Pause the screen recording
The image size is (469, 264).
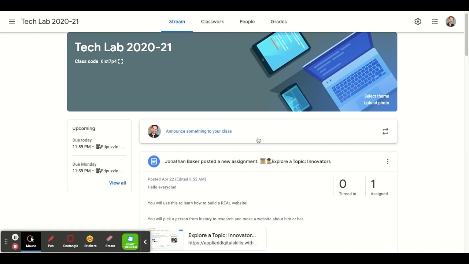(x=15, y=237)
